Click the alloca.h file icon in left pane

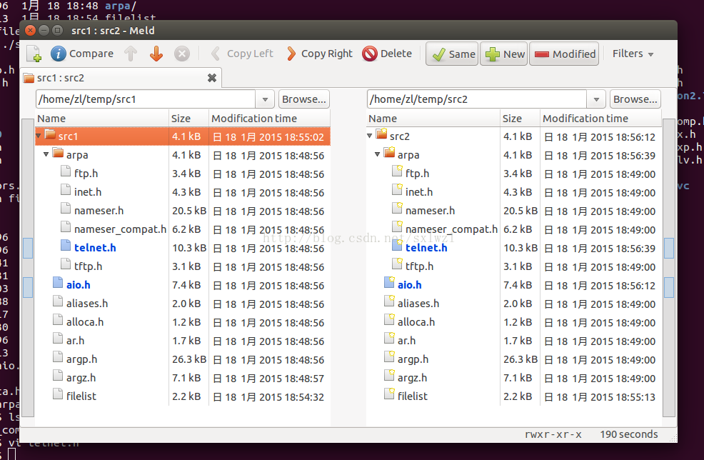[x=58, y=320]
